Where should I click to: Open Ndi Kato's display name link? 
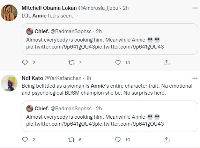point(32,78)
